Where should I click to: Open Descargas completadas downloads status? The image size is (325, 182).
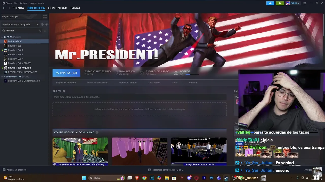166,170
